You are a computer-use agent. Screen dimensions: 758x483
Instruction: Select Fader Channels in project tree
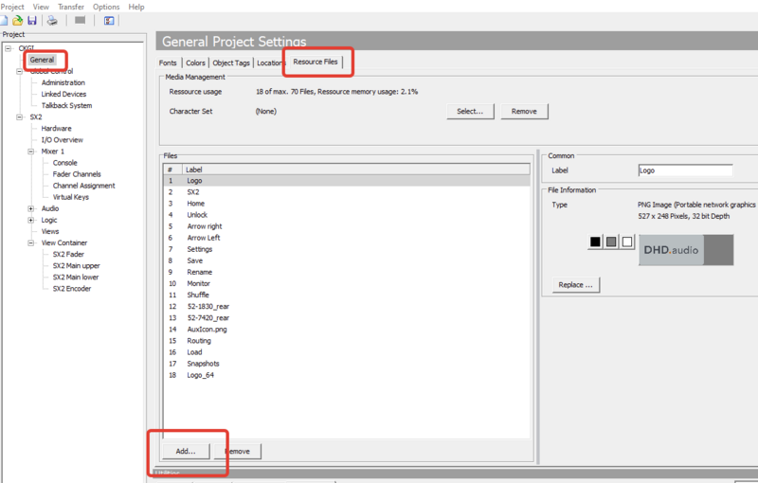(77, 174)
